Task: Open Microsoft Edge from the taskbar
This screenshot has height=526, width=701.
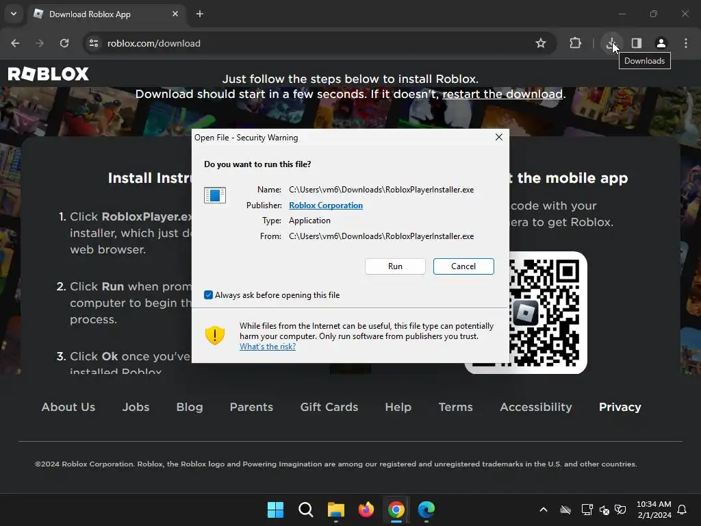Action: pyautogui.click(x=426, y=510)
